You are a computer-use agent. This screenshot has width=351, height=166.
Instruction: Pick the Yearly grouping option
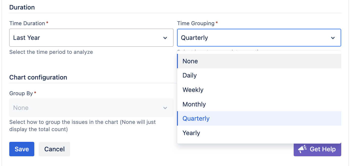(191, 133)
